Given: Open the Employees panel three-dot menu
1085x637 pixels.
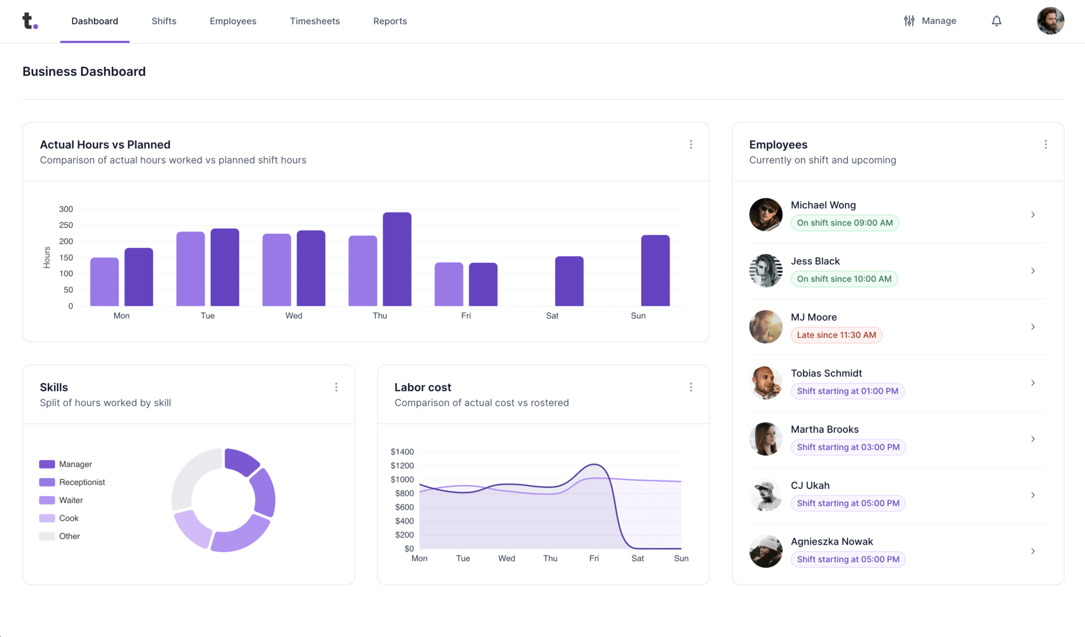Looking at the screenshot, I should pos(1045,145).
